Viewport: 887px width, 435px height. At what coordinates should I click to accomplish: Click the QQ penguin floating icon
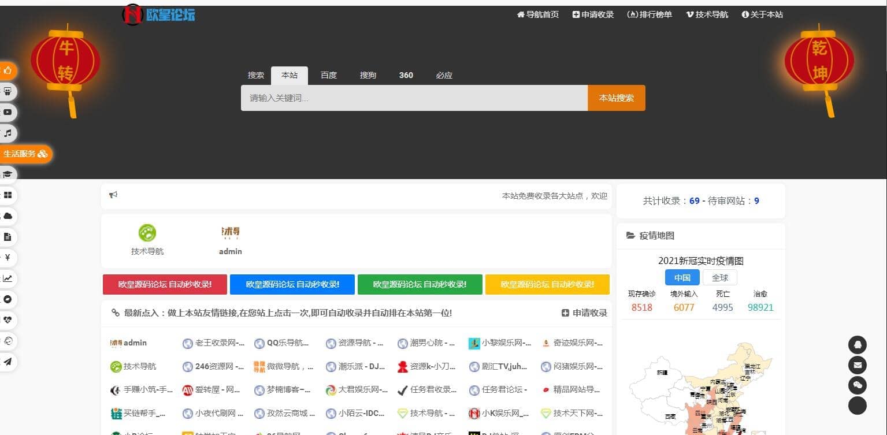tap(857, 345)
